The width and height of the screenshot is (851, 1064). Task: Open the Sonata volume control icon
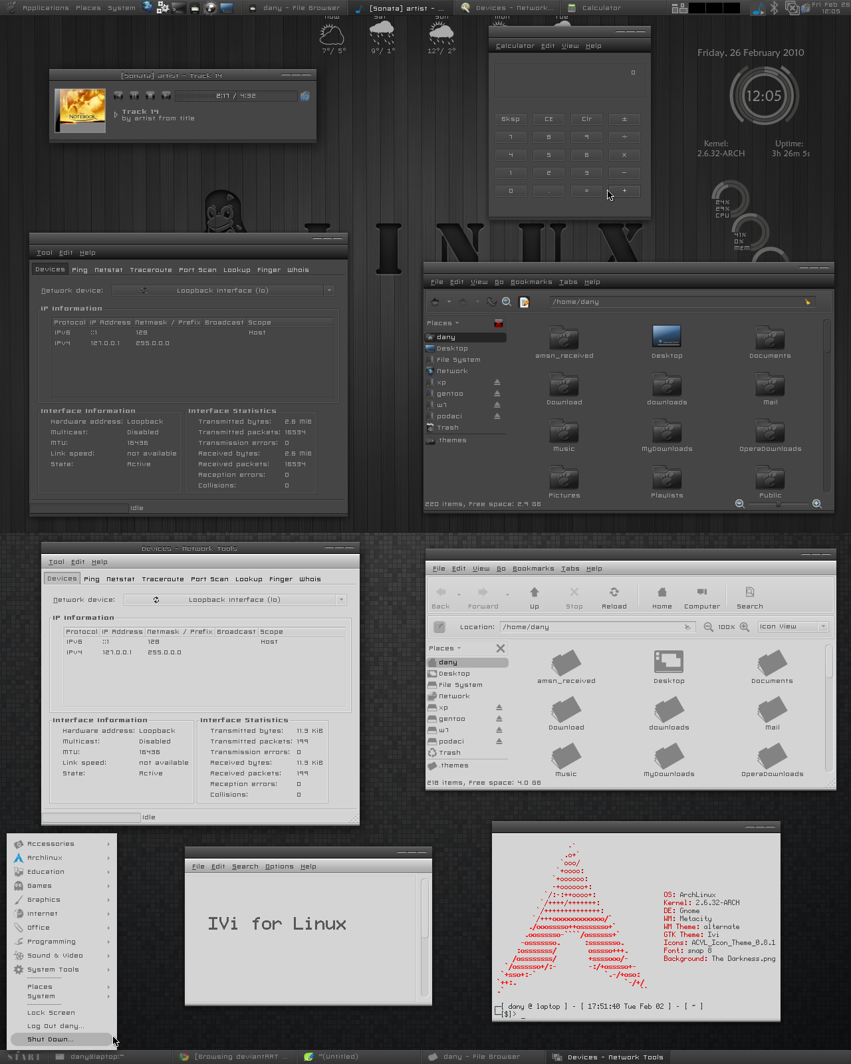[x=304, y=96]
